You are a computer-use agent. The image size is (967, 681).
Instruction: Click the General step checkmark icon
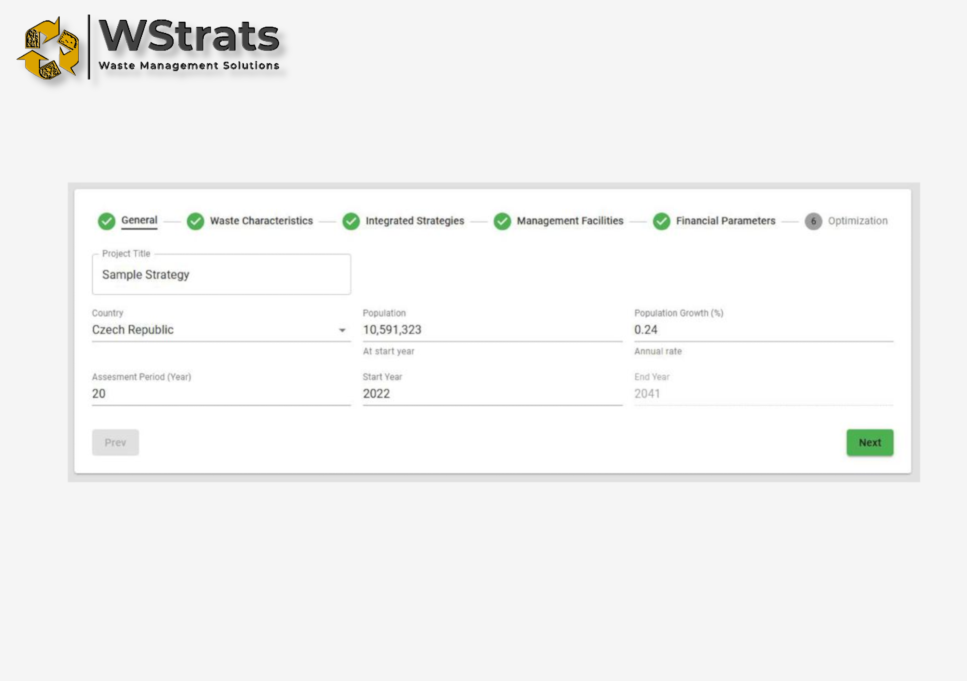(x=106, y=221)
